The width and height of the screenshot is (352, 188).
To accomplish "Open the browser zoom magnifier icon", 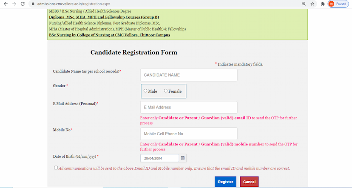I will tap(304, 3).
